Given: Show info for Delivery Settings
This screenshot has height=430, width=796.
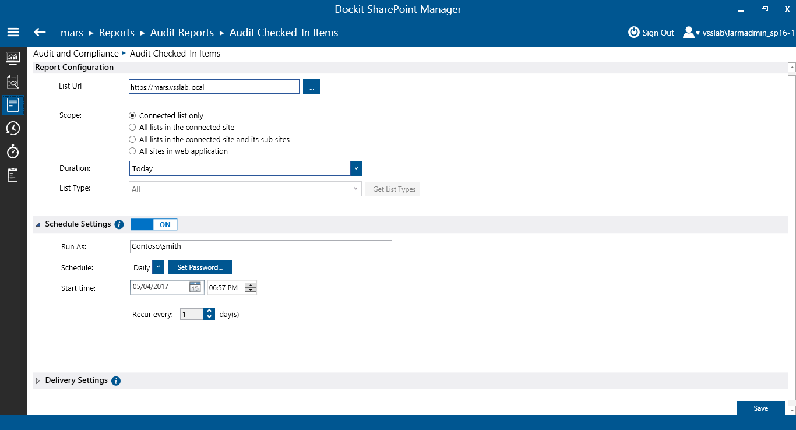Looking at the screenshot, I should 116,381.
